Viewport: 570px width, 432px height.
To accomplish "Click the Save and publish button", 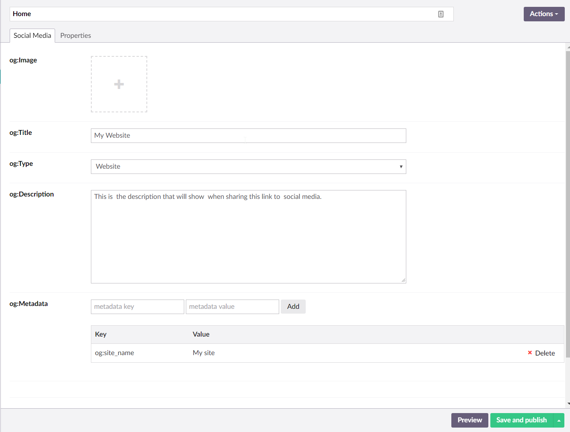I will tap(522, 420).
